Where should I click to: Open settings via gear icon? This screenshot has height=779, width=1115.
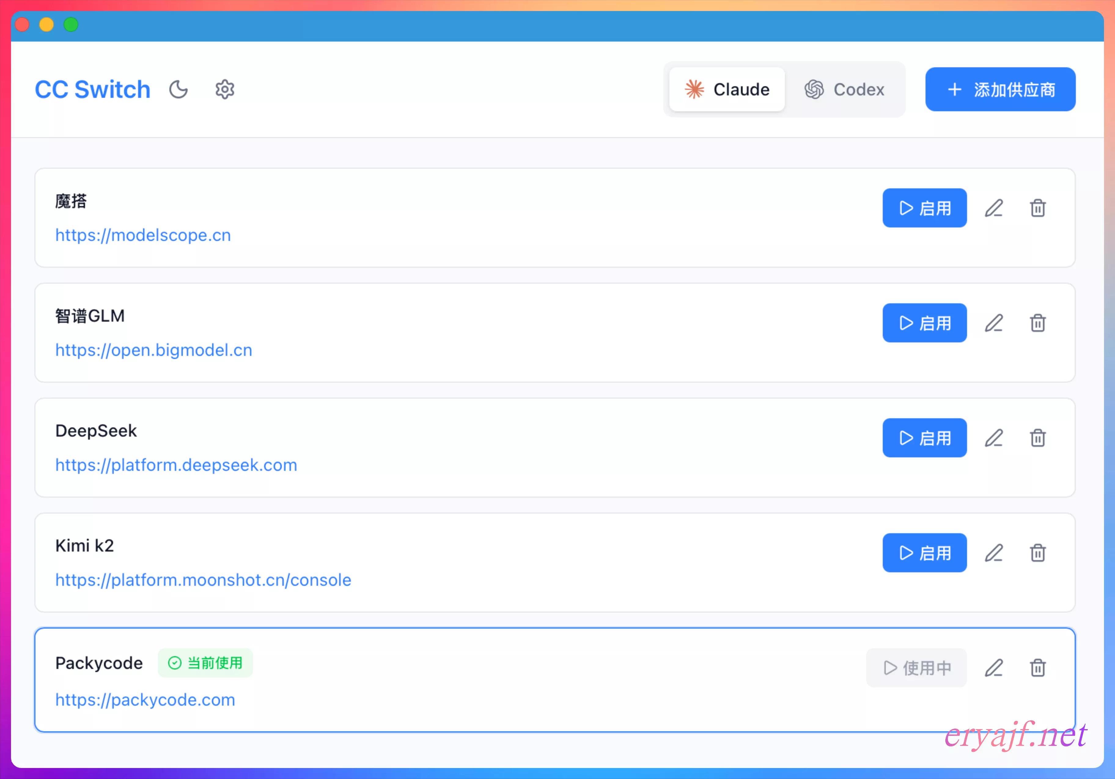click(225, 90)
